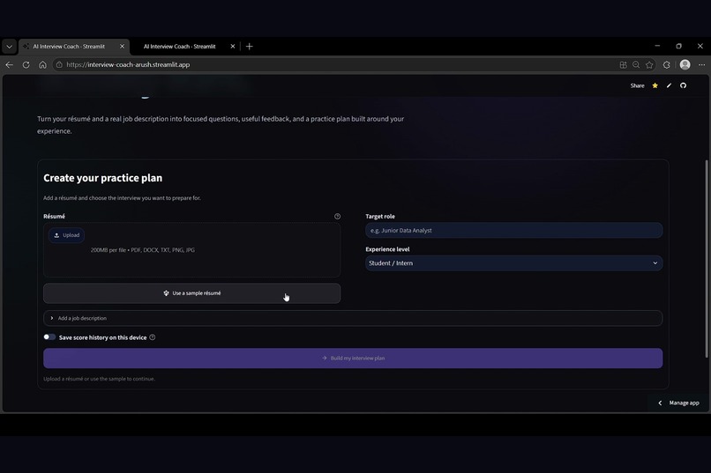Screen dimensions: 711x473
Task: Toggle Save score history on this device
Action: (x=49, y=337)
